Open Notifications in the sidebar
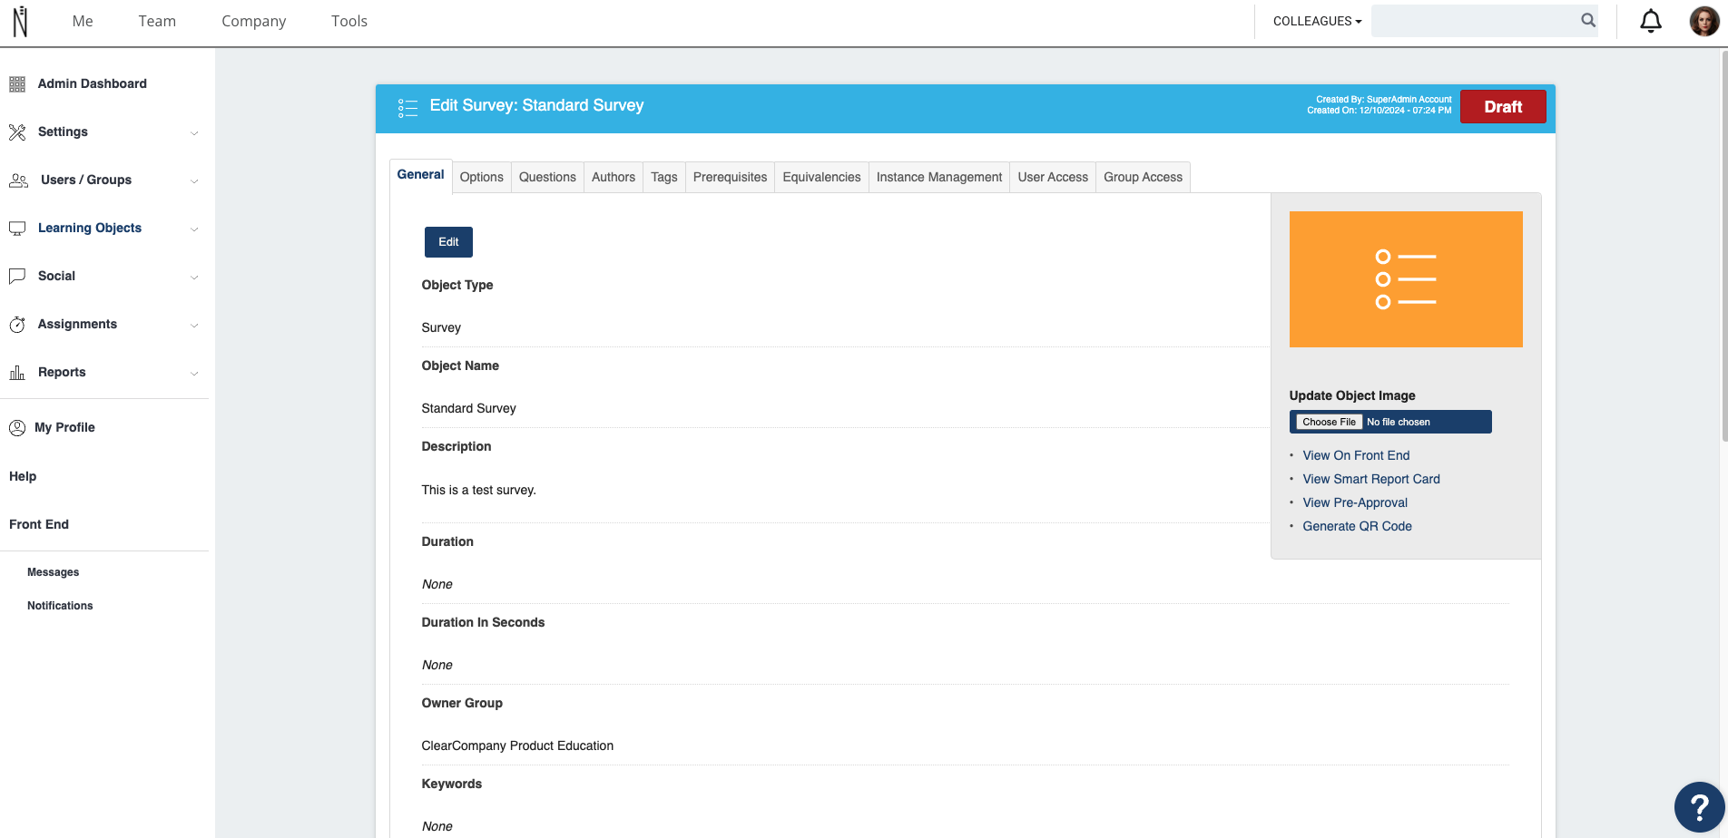The width and height of the screenshot is (1728, 838). tap(60, 606)
